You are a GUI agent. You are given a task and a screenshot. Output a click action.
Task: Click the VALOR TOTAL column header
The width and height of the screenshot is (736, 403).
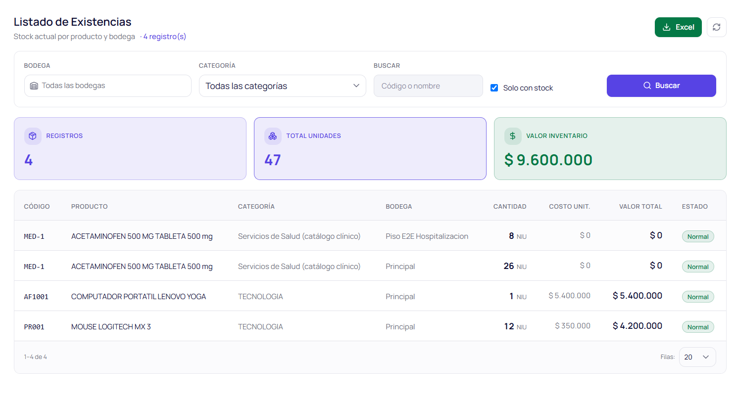tap(640, 207)
